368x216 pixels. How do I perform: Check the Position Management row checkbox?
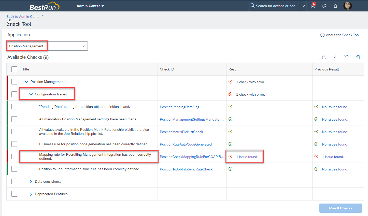(14, 82)
